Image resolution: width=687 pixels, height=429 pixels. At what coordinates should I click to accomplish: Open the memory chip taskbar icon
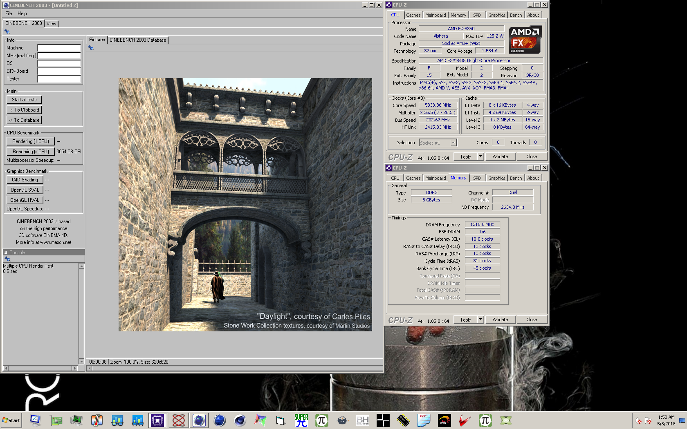coord(404,420)
